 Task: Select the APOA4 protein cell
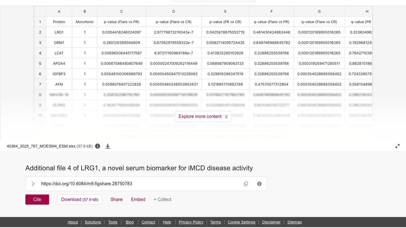coord(59,64)
